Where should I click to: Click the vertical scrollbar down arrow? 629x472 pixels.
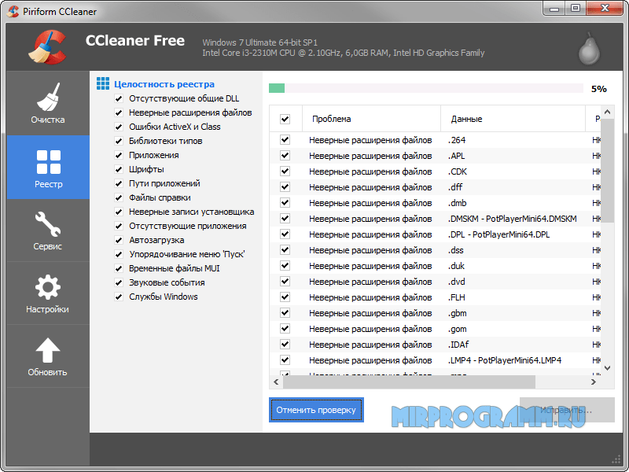(607, 367)
